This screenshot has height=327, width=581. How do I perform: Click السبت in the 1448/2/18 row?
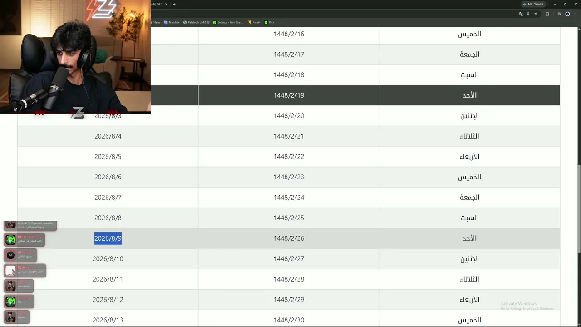(x=469, y=75)
